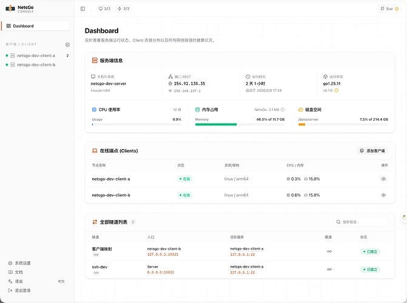
Task: Click the add client icon in sidebar
Action: pyautogui.click(x=67, y=45)
